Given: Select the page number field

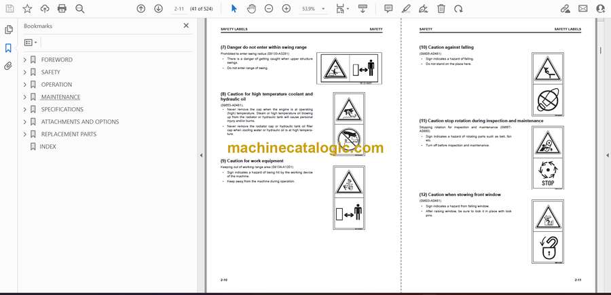Looking at the screenshot, I should click(x=179, y=9).
